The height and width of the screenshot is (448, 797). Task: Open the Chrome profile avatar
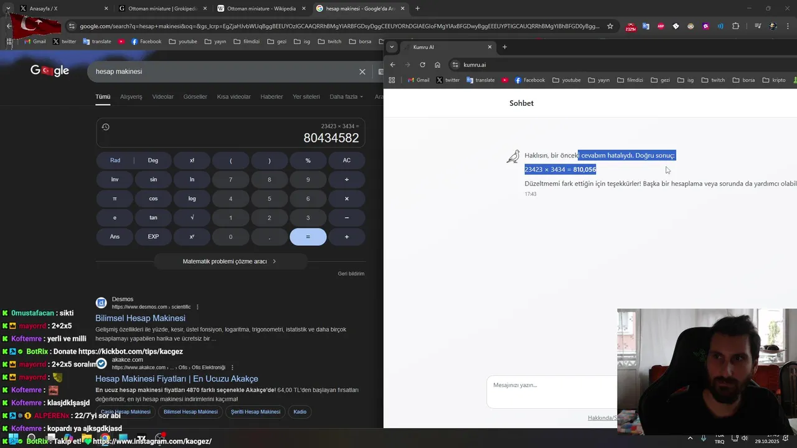[773, 26]
